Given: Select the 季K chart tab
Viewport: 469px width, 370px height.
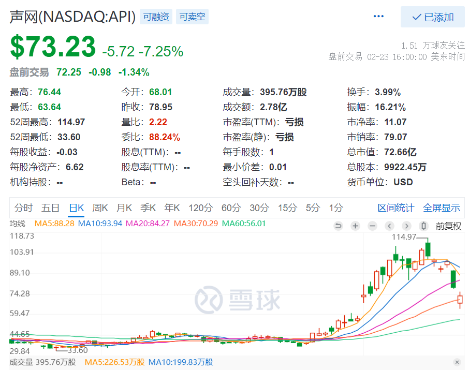Looking at the screenshot, I should (x=148, y=208).
